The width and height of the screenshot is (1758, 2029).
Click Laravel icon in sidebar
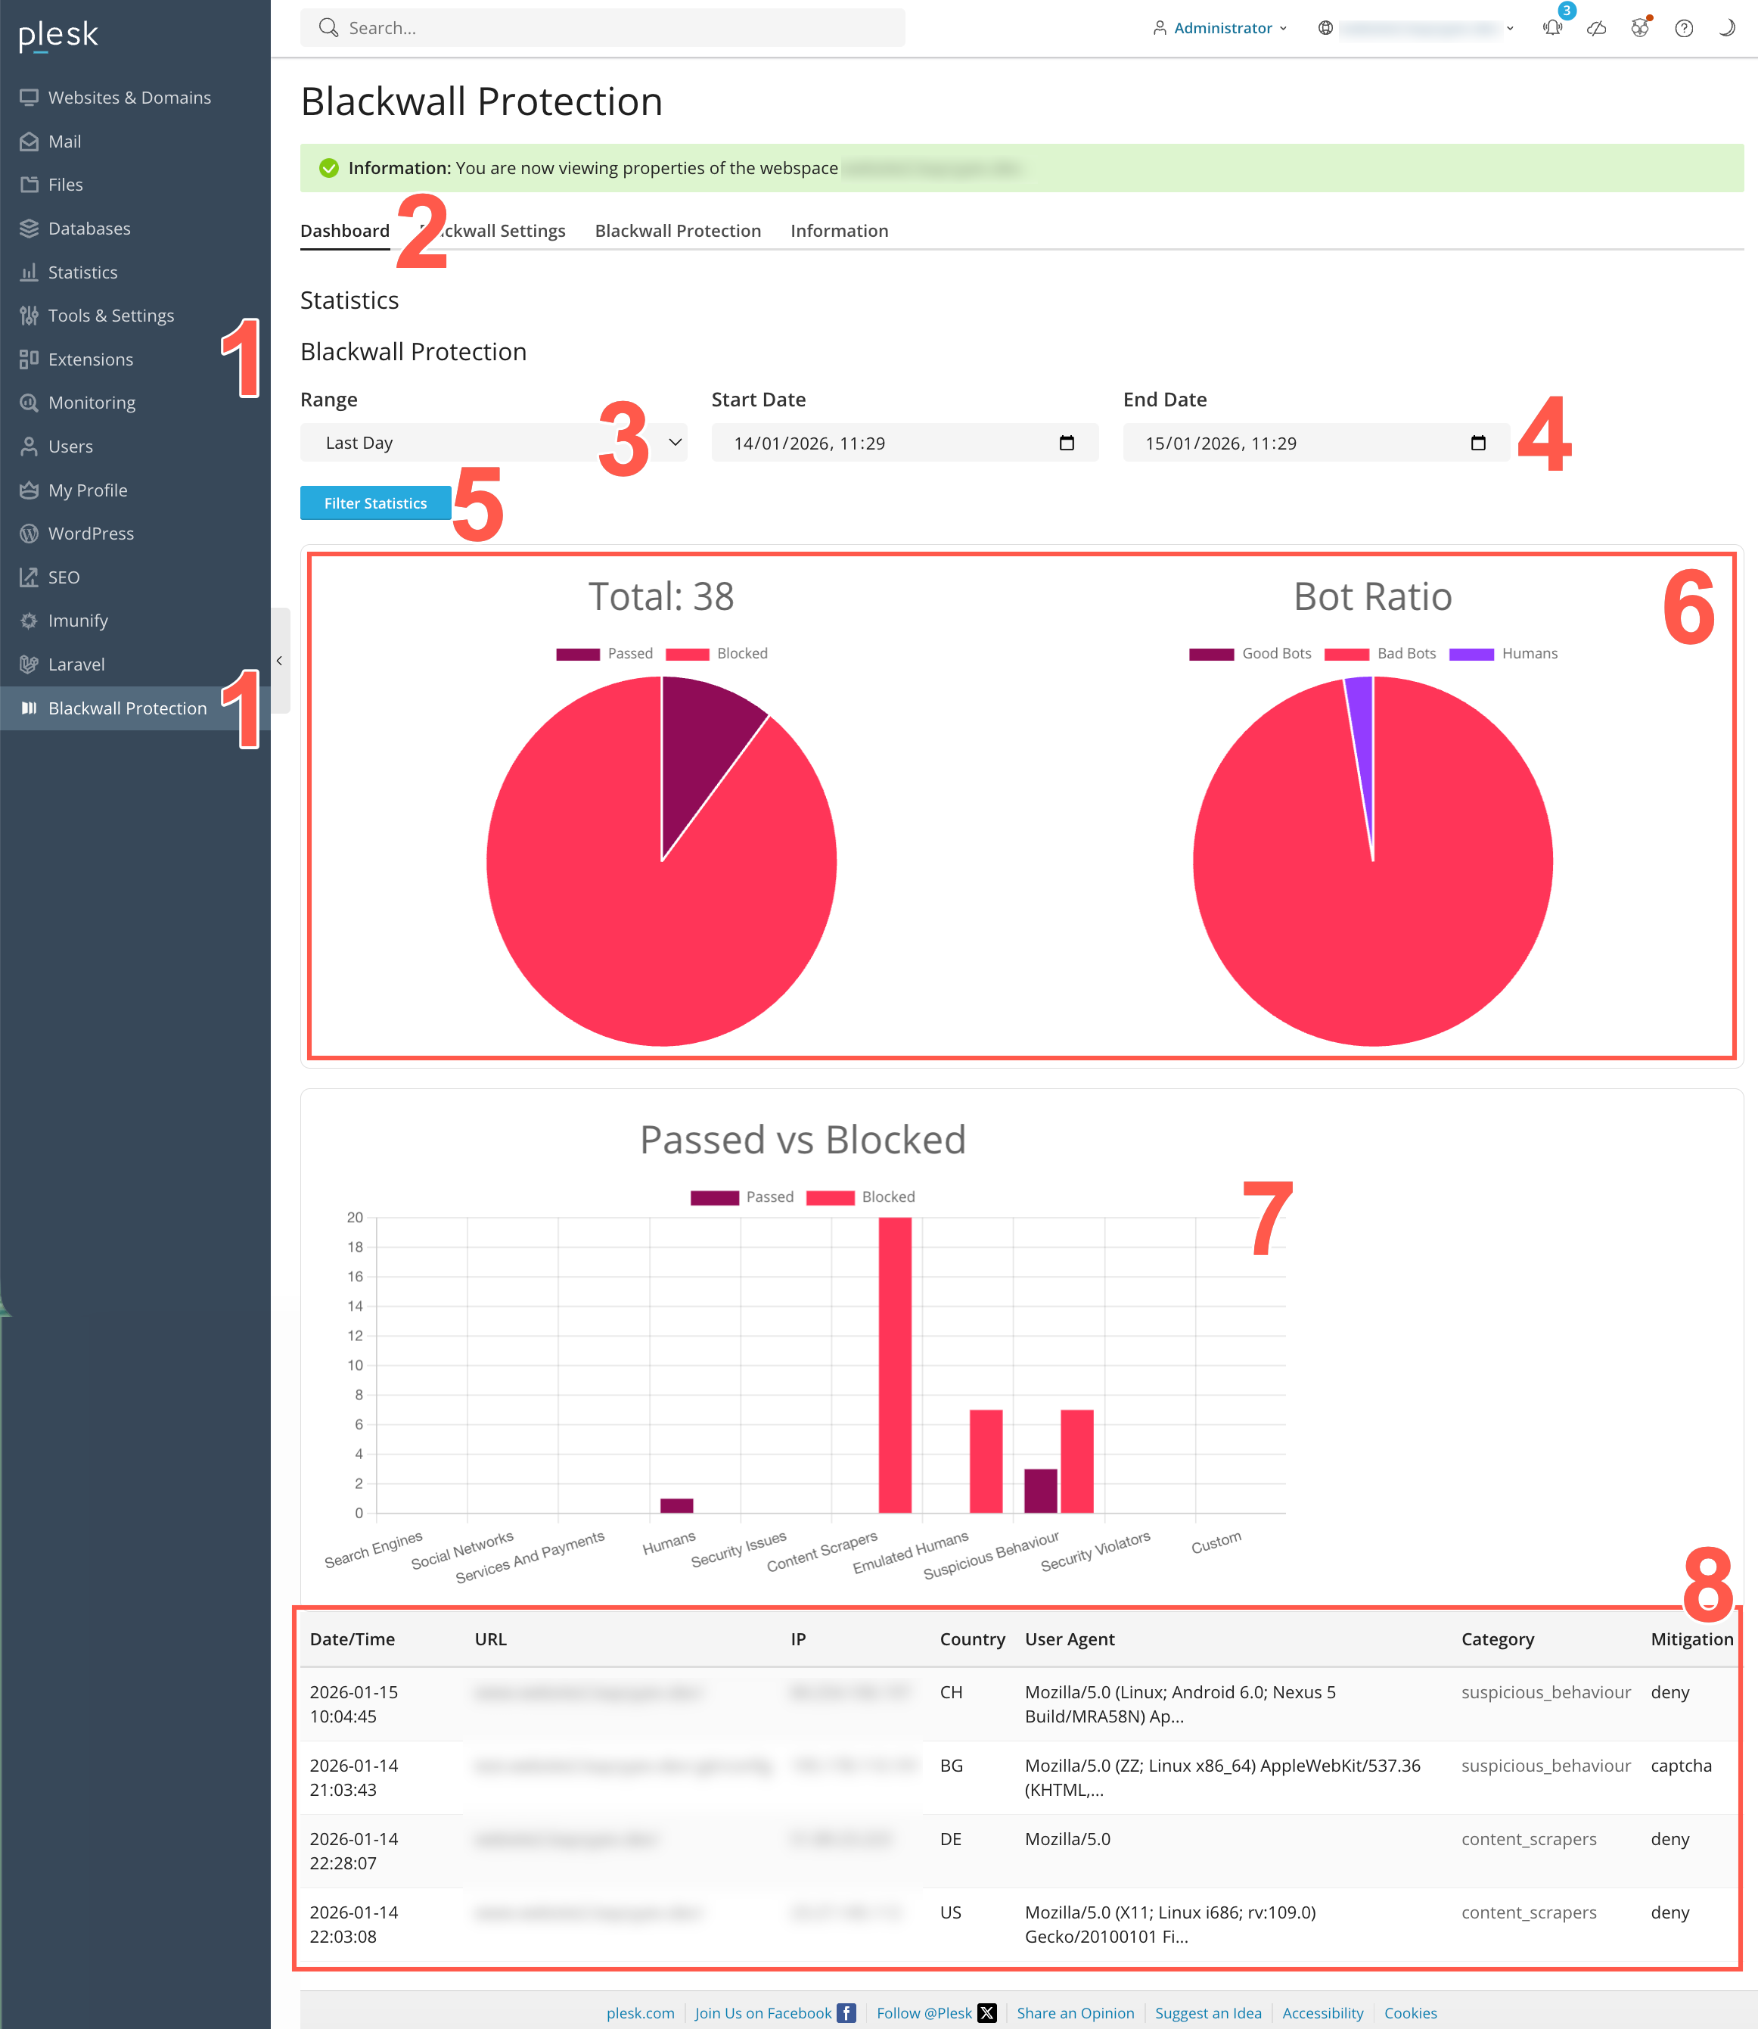[29, 664]
